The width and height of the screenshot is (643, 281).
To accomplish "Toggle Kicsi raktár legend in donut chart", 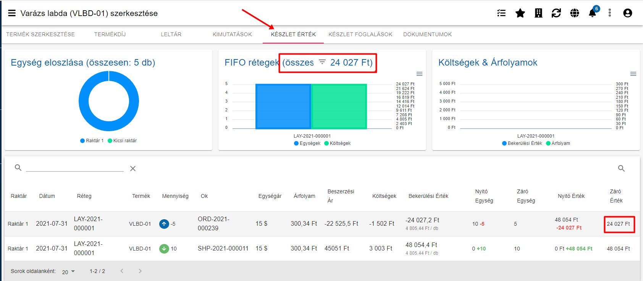I will [x=122, y=141].
